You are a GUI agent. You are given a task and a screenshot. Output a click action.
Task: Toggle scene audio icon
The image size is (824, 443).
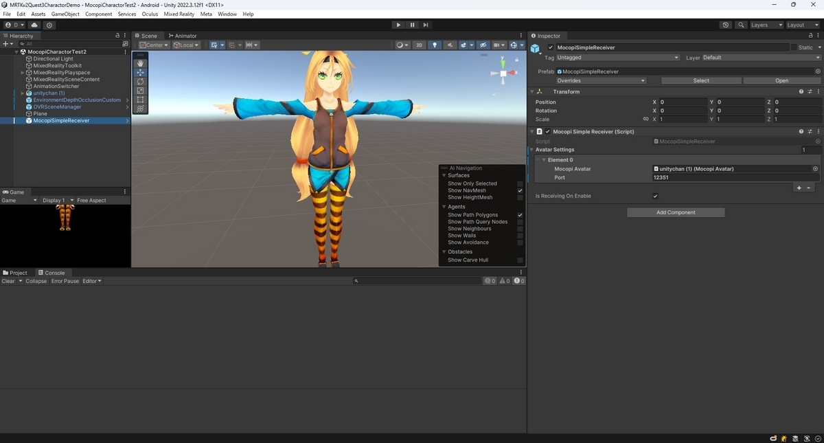pyautogui.click(x=450, y=45)
